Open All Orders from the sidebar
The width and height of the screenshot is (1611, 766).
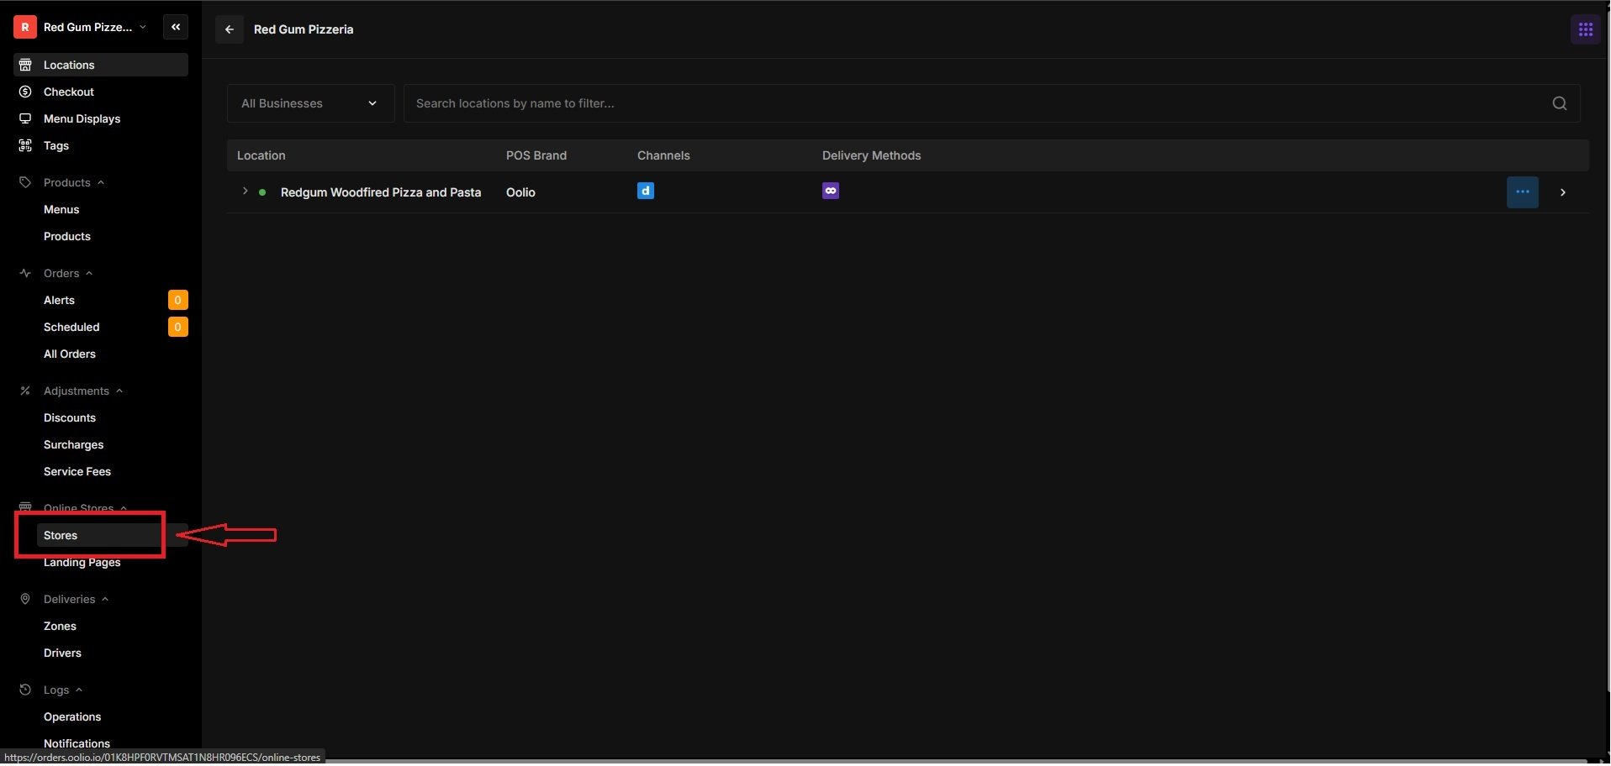coord(69,354)
